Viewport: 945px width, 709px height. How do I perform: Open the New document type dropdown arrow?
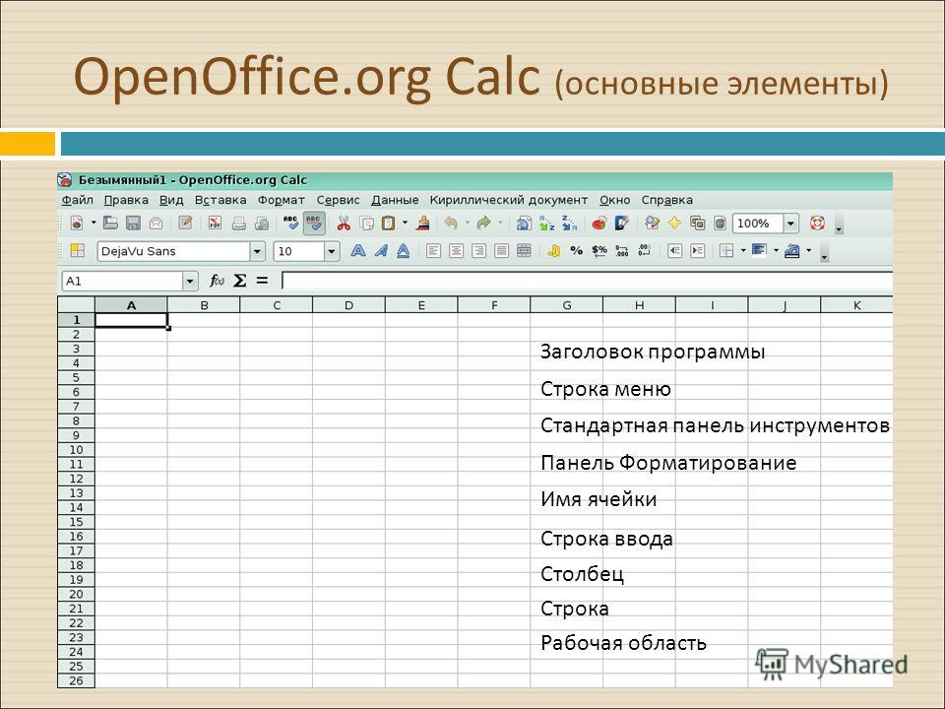click(x=94, y=224)
